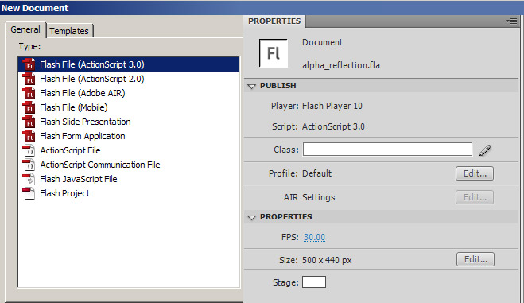
Task: Click the FPS value 30.00
Action: tap(314, 237)
